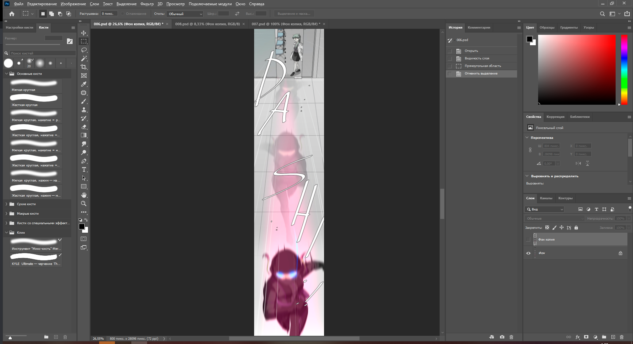Viewport: 633px width, 344px height.
Task: Switch to the Каналы tab
Action: [546, 198]
